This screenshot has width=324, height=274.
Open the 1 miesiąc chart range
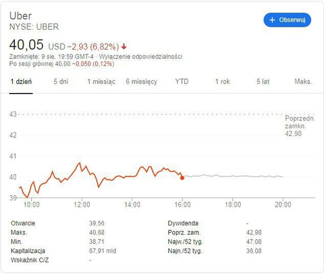click(x=101, y=82)
